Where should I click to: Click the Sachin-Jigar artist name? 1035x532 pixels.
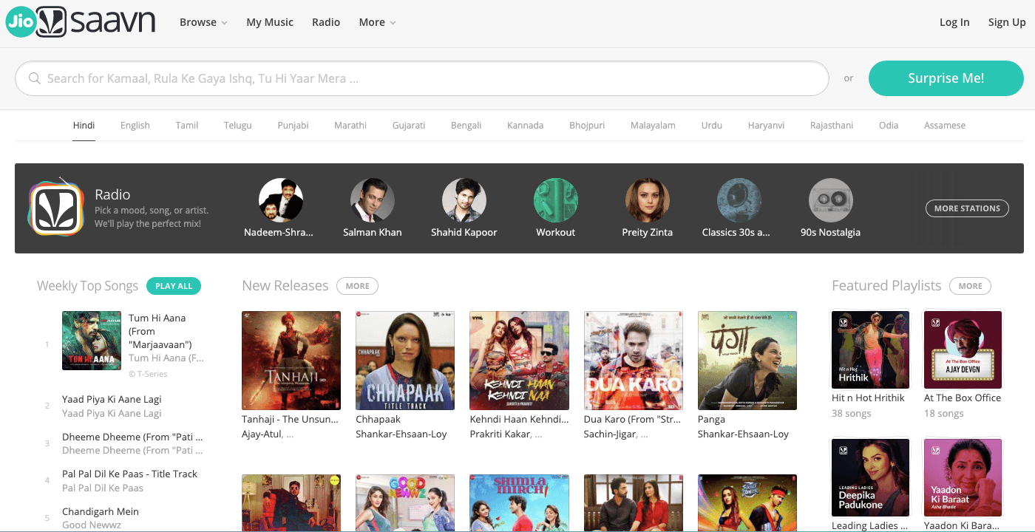pos(608,434)
